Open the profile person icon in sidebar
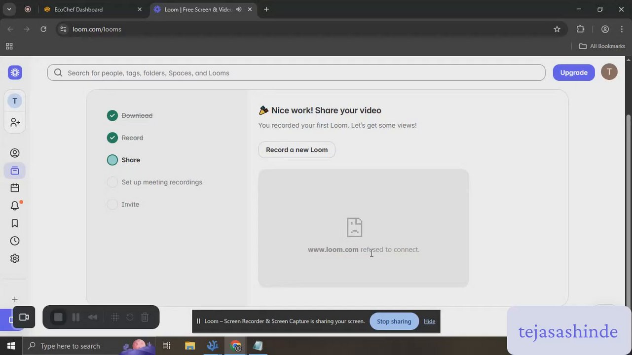 coord(15,153)
